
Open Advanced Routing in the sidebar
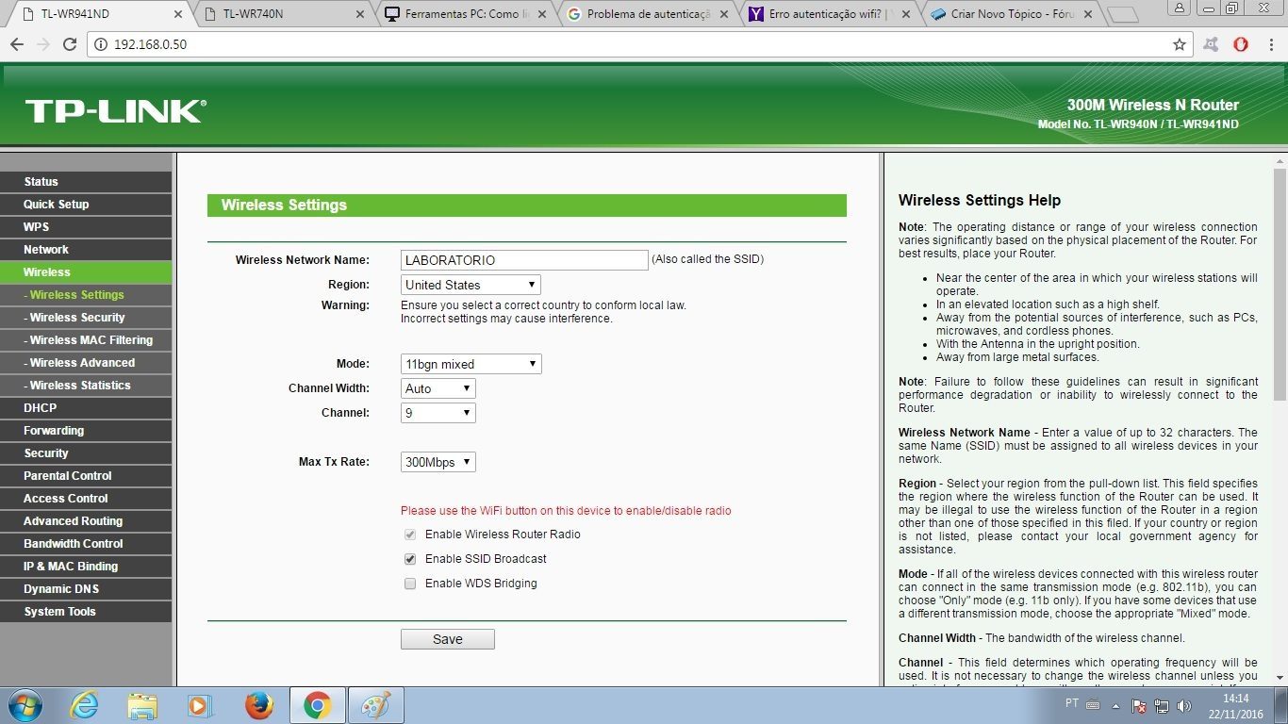[x=86, y=521]
